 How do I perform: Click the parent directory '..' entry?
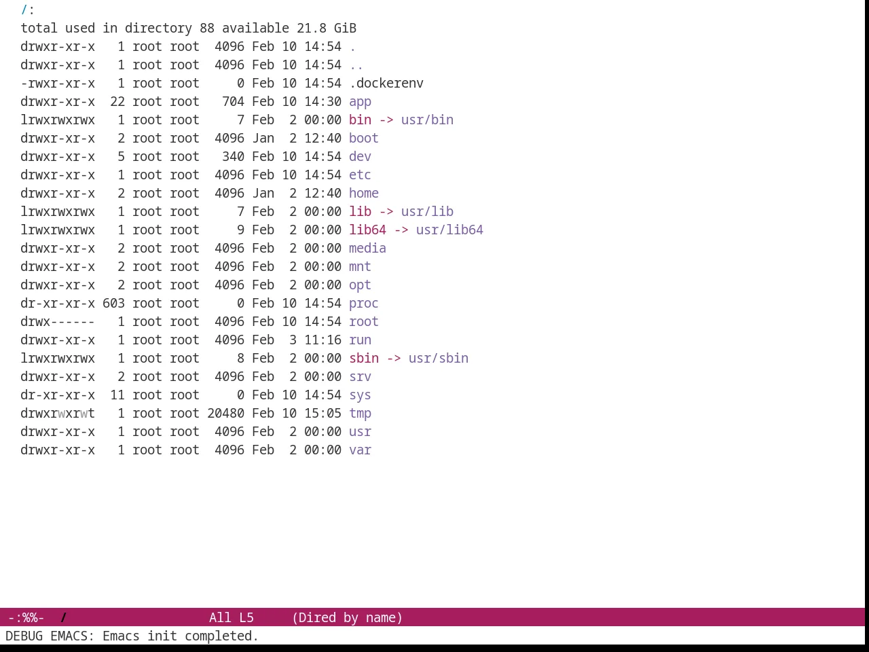[356, 65]
